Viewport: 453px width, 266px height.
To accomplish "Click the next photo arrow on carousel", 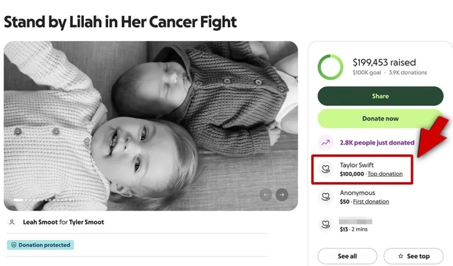I will pos(281,195).
